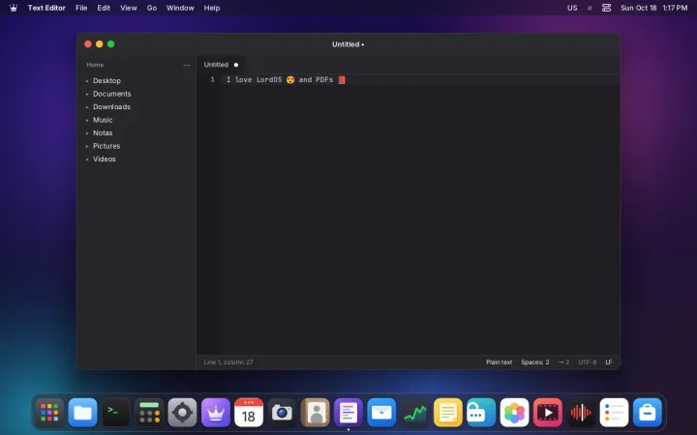The width and height of the screenshot is (697, 435).
Task: Click line number 1 in the gutter
Action: tap(212, 79)
